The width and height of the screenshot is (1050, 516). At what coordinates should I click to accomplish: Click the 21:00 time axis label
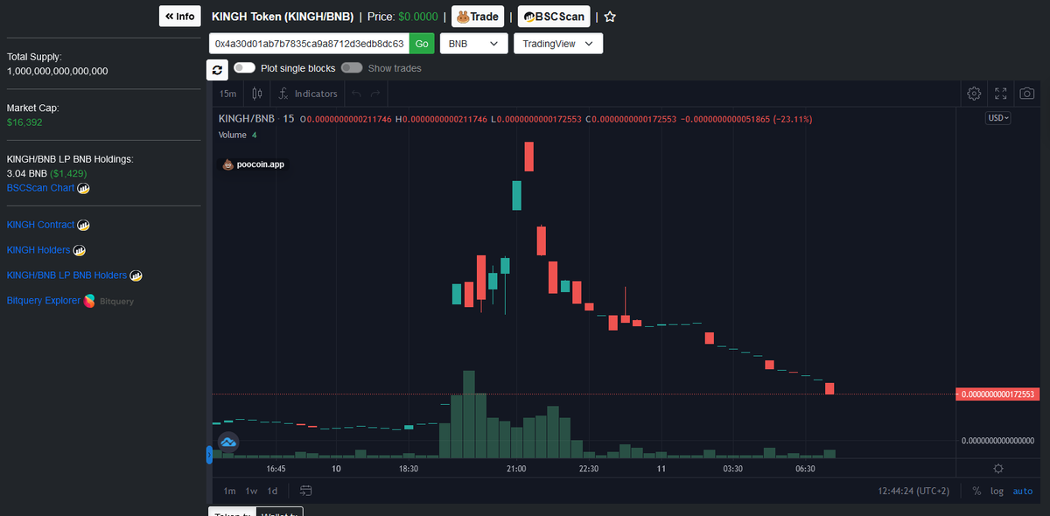[516, 469]
